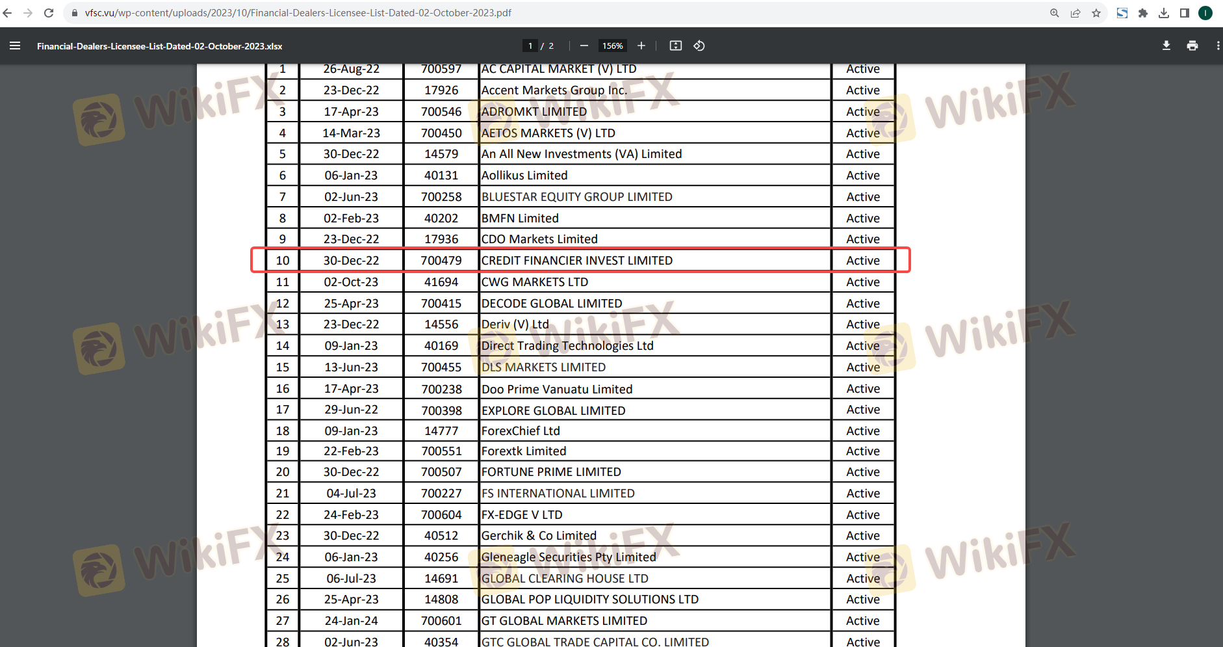Toggle the PDF sidebar menu

coord(15,46)
